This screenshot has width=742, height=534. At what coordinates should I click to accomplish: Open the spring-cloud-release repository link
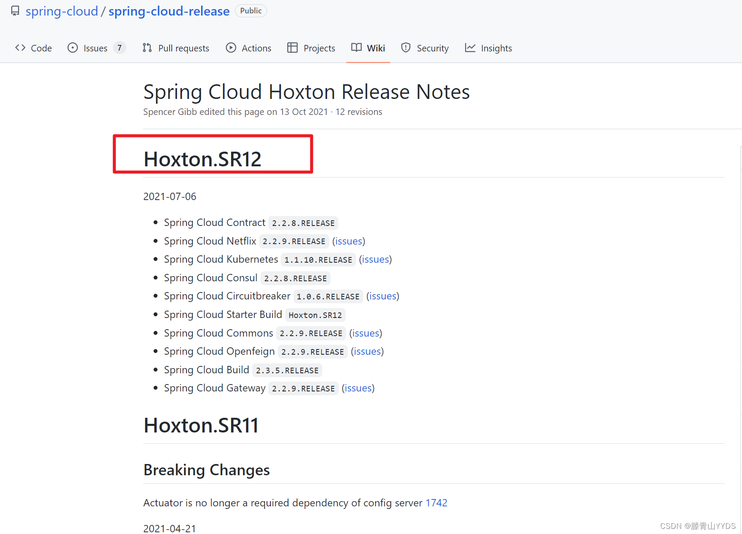(x=169, y=11)
